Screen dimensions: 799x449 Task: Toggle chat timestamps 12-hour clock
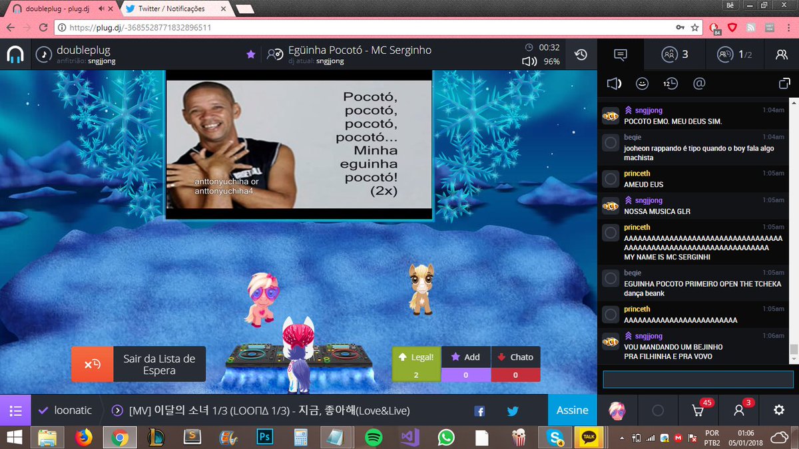(x=670, y=83)
